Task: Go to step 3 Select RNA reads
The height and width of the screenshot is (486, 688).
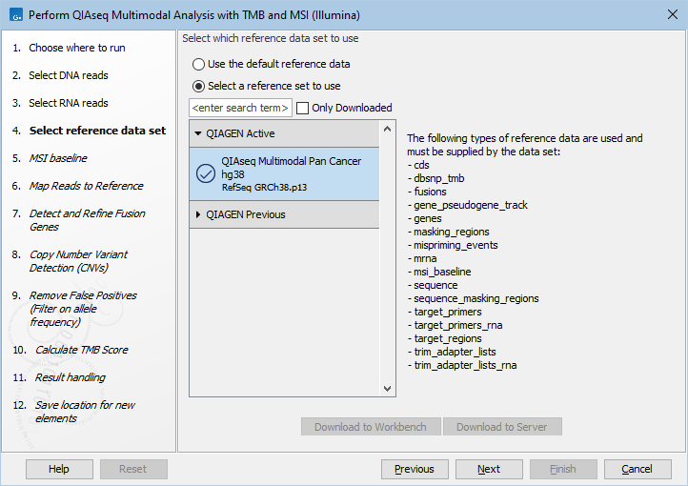Action: coord(69,103)
